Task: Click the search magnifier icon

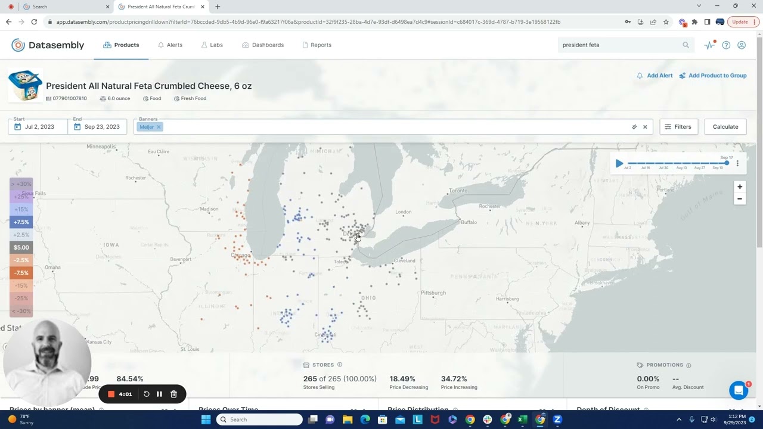Action: click(x=686, y=45)
